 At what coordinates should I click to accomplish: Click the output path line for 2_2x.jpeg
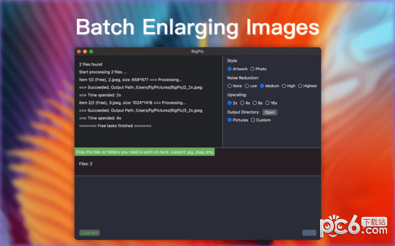tap(141, 87)
